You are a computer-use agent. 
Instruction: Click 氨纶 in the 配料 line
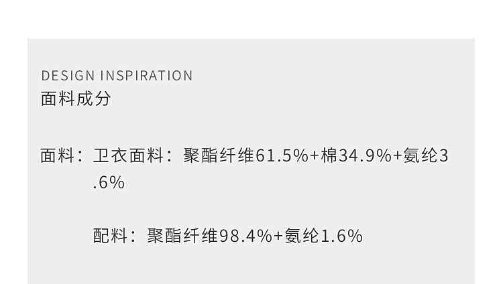pos(302,236)
